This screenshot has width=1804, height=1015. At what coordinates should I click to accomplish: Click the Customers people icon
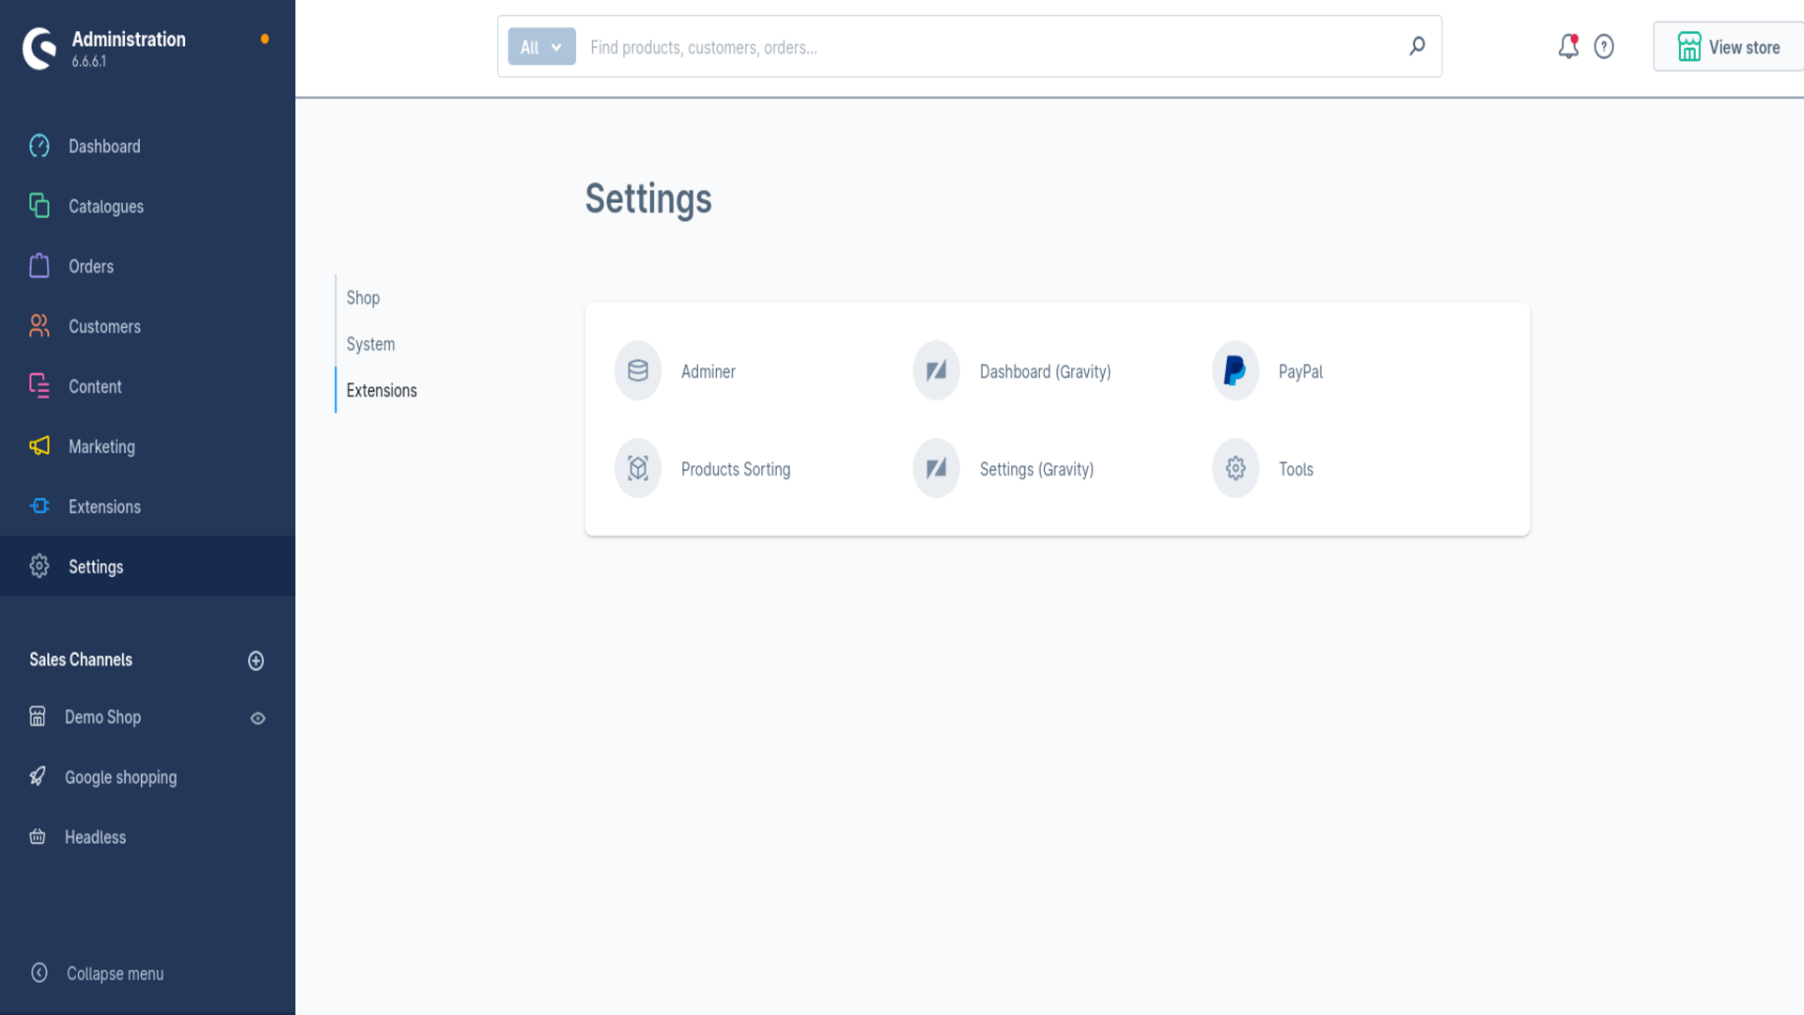click(39, 326)
